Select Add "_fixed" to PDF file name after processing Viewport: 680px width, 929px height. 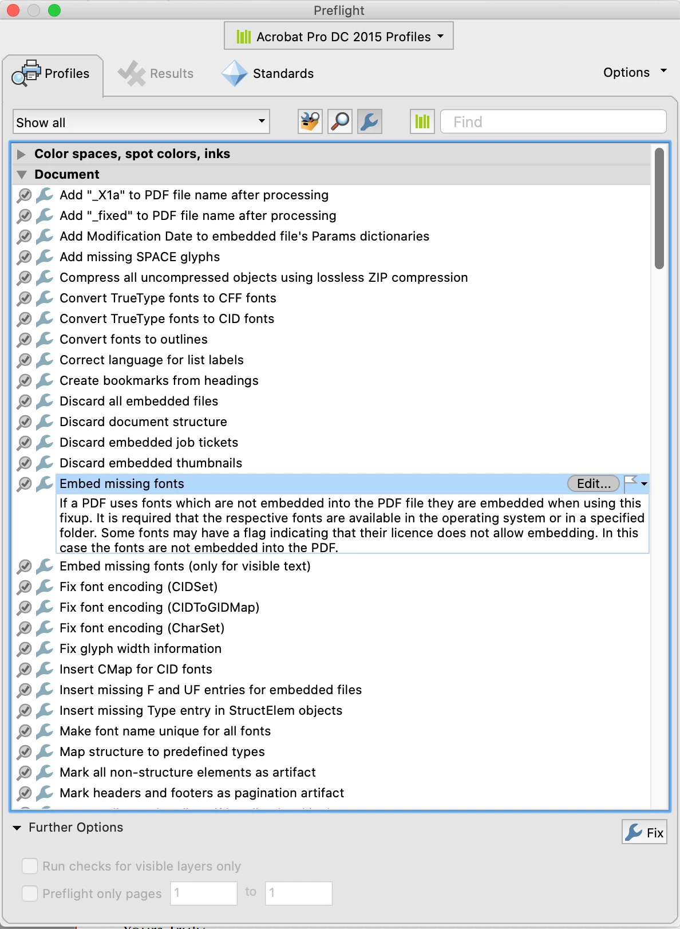(198, 215)
